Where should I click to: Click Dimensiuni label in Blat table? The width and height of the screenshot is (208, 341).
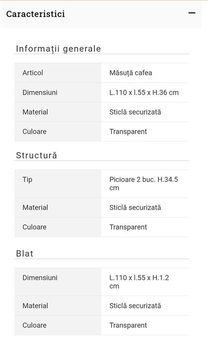click(x=40, y=278)
